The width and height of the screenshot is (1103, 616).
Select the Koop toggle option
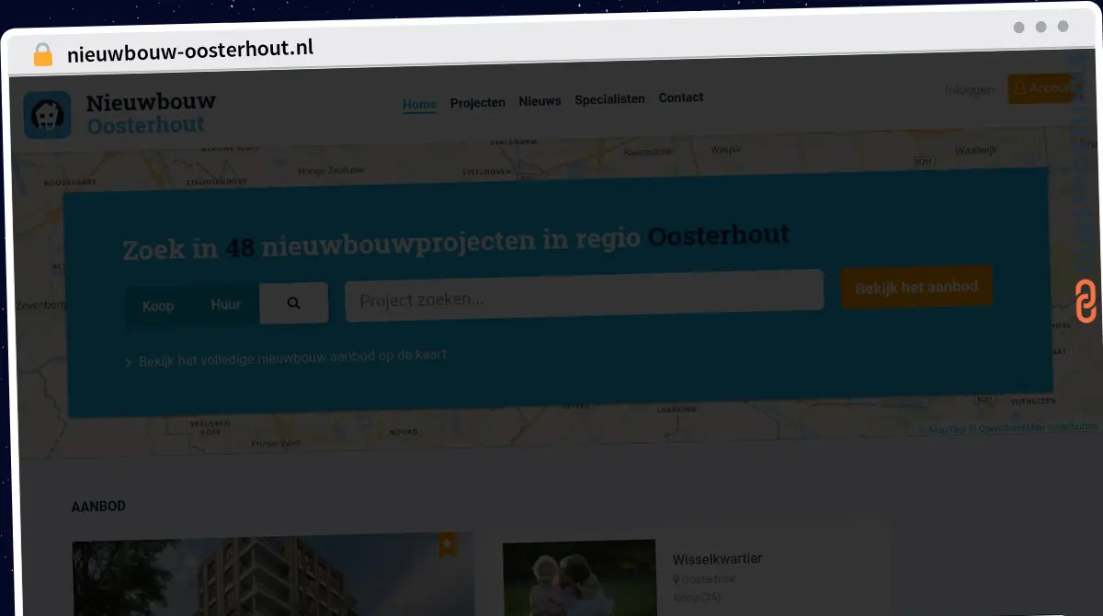pos(158,305)
